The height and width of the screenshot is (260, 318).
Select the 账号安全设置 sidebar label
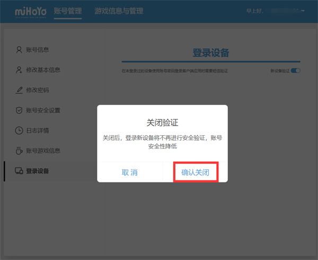(x=43, y=110)
